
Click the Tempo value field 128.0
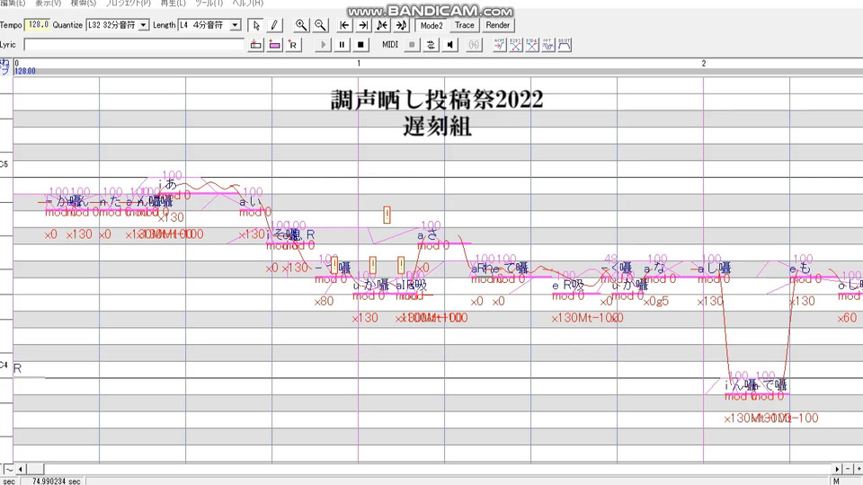pyautogui.click(x=38, y=25)
